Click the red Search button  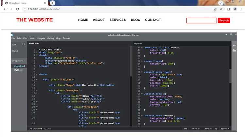(224, 21)
